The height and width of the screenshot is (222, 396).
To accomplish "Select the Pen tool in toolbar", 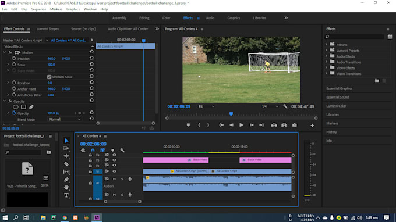I will coord(66,180).
